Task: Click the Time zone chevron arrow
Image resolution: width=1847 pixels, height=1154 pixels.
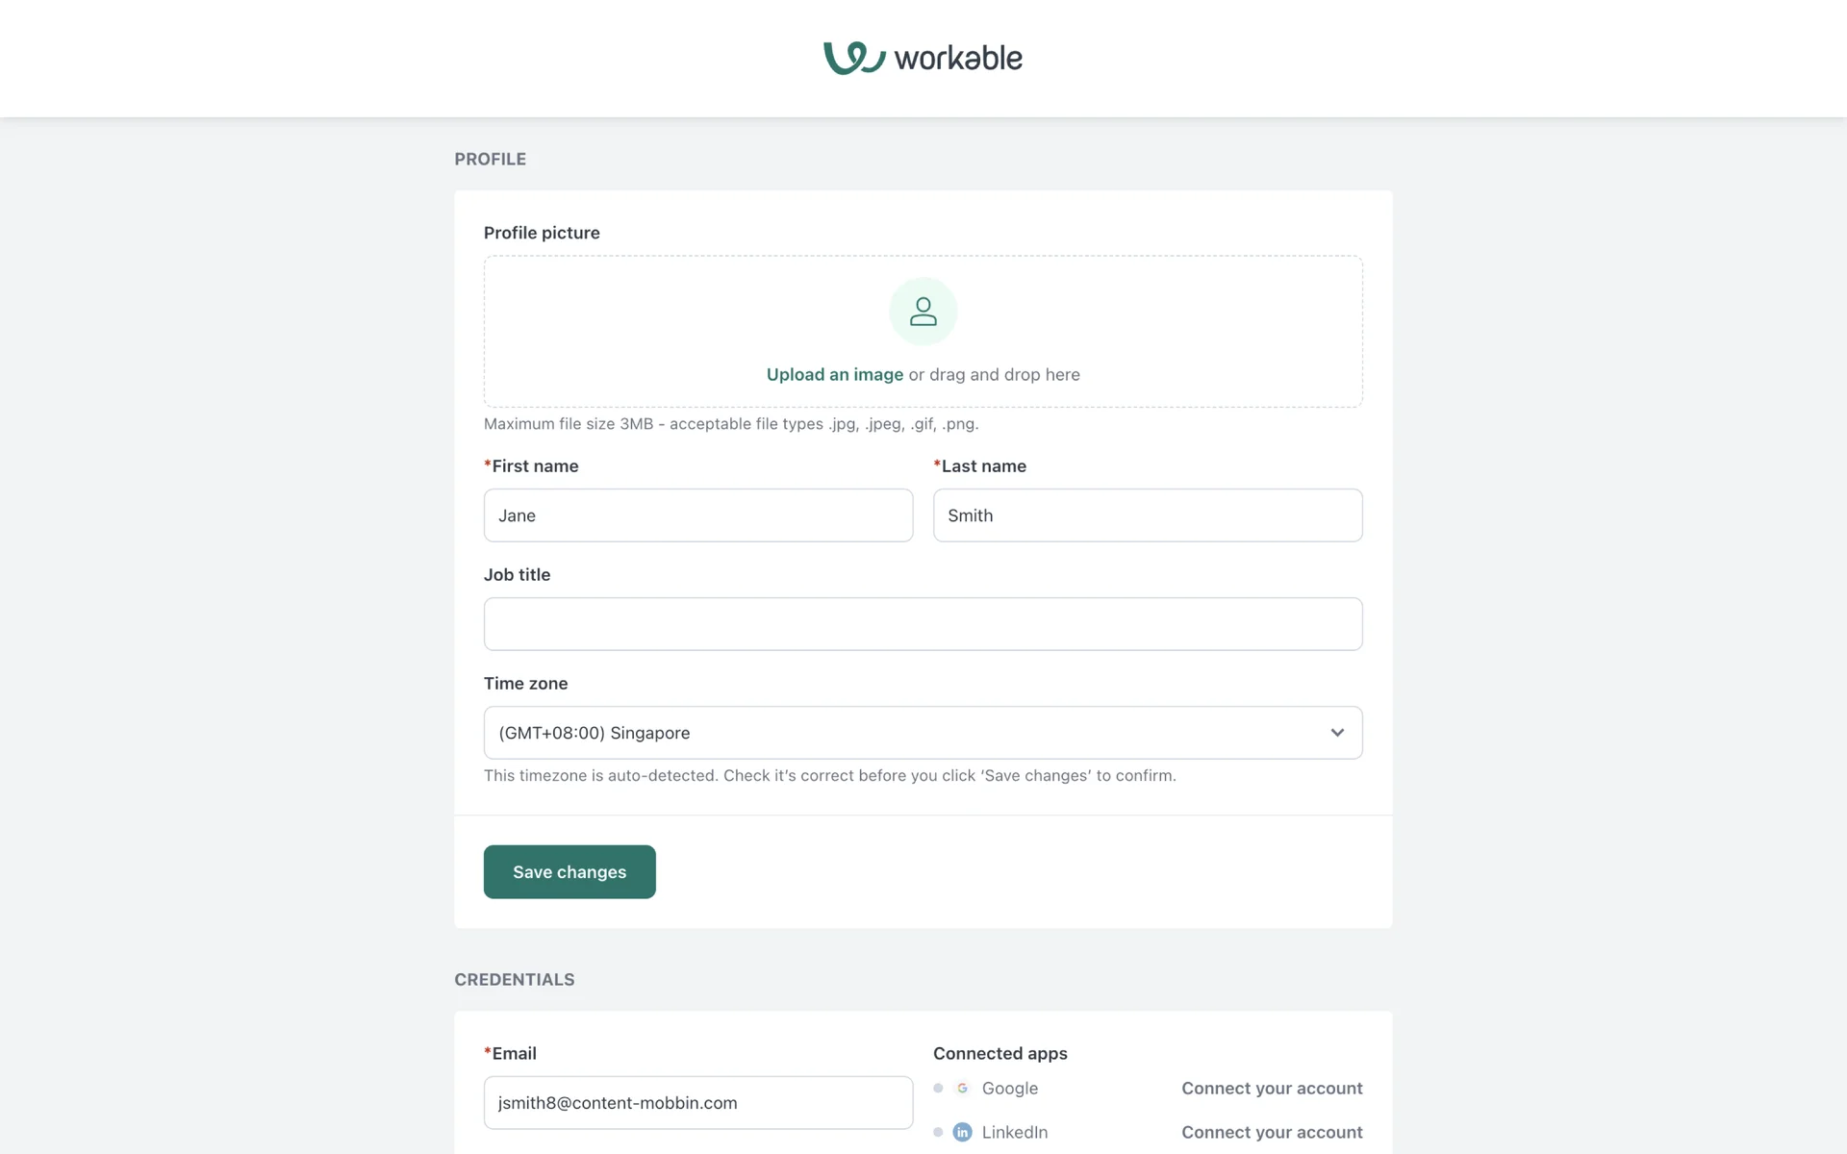Action: 1337,733
